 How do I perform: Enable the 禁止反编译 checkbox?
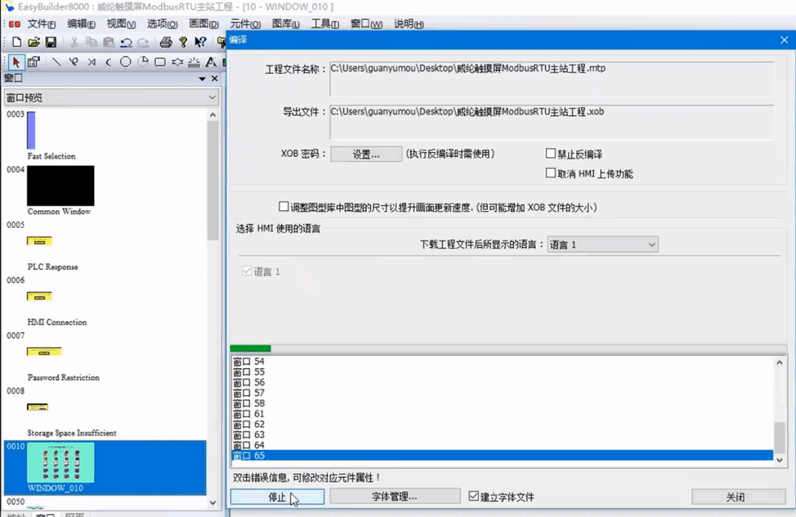pyautogui.click(x=551, y=154)
